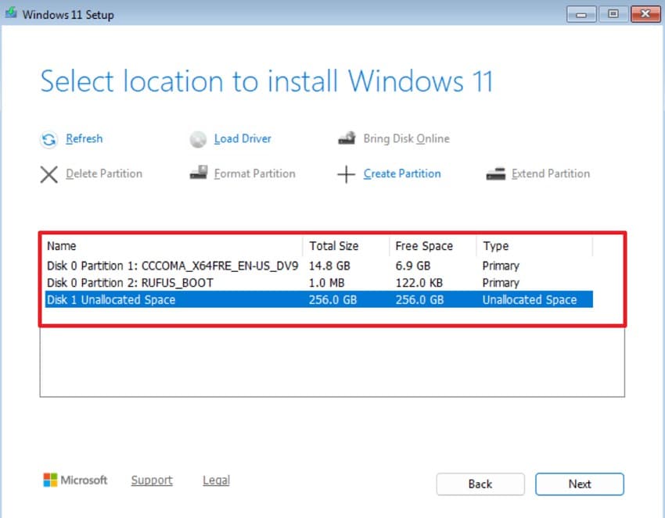Image resolution: width=665 pixels, height=518 pixels.
Task: Click the Microsoft logo
Action: pos(50,480)
